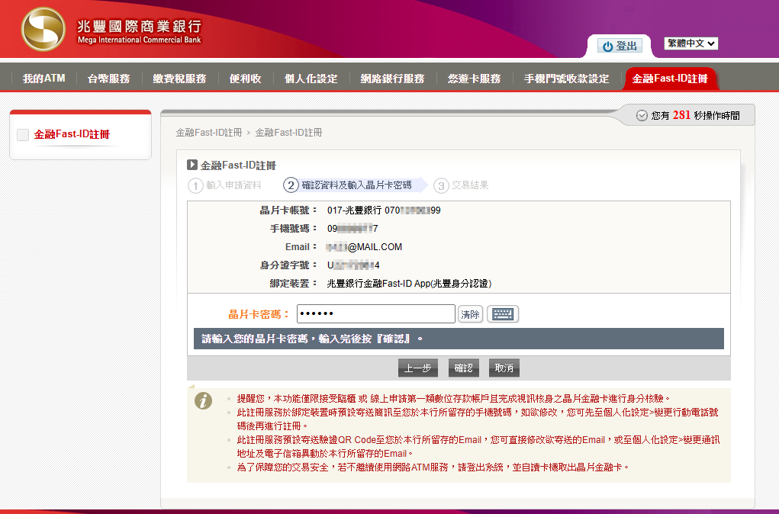Click the 請輸入您的晶片卡密碼 instruction bar

pos(459,339)
